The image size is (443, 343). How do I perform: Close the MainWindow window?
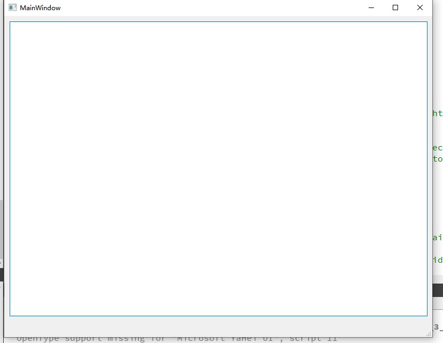[x=420, y=7]
